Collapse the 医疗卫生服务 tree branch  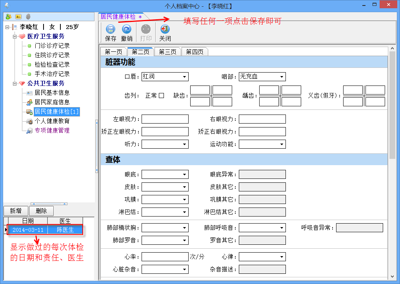(15, 36)
